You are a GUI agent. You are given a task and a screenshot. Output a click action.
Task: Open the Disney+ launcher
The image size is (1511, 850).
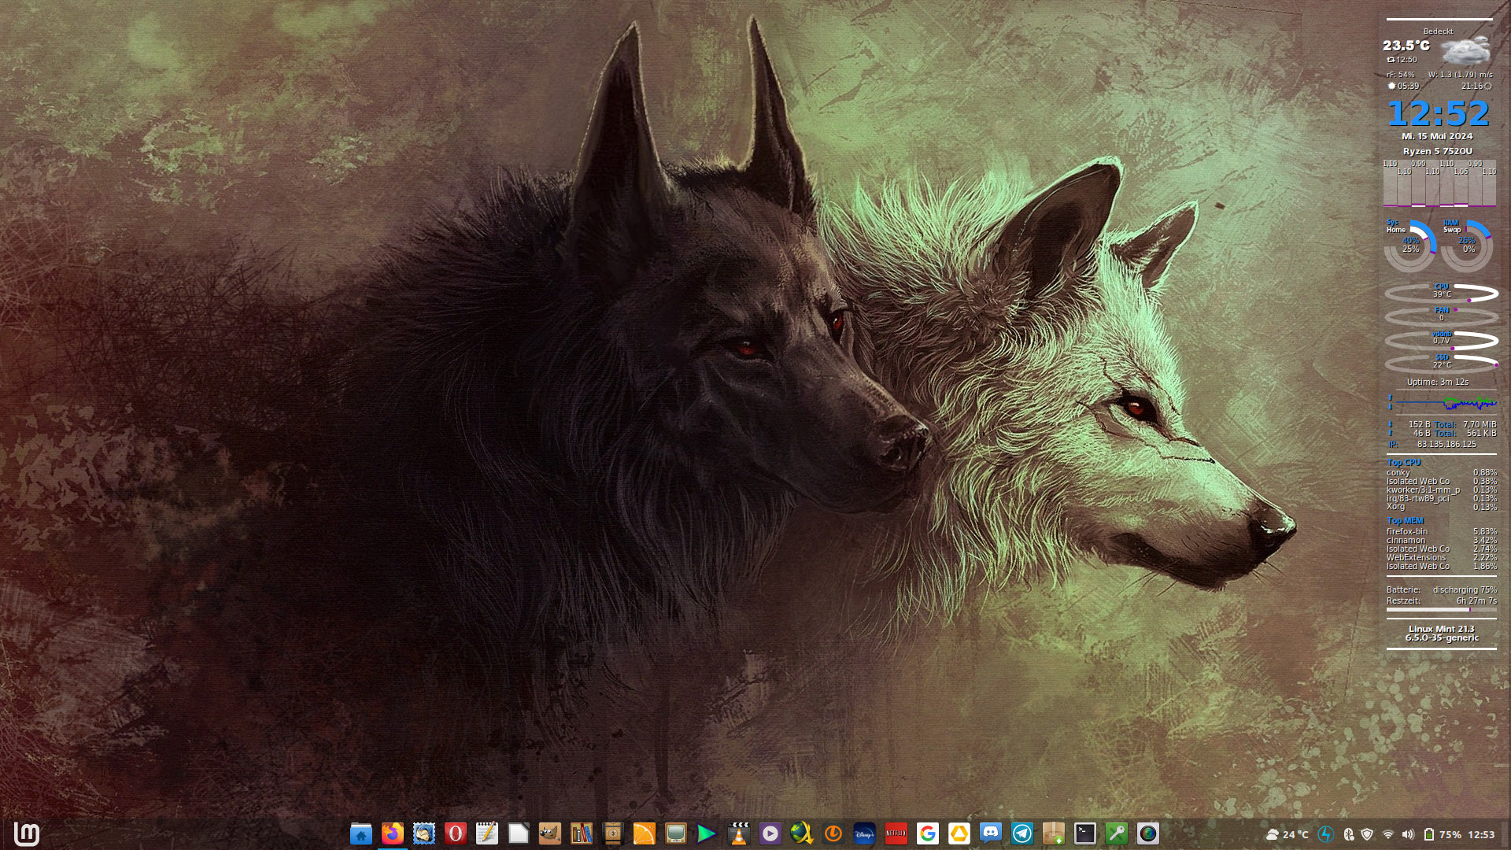865,833
